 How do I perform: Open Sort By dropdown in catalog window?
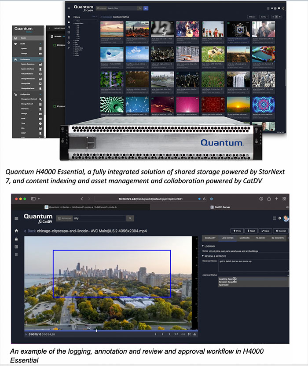[x=264, y=17]
